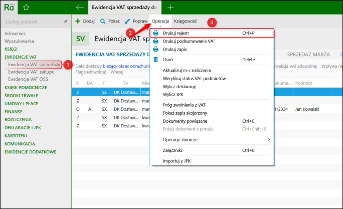Select Wylicz deklarację
This screenshot has width=343, height=209.
212,86
